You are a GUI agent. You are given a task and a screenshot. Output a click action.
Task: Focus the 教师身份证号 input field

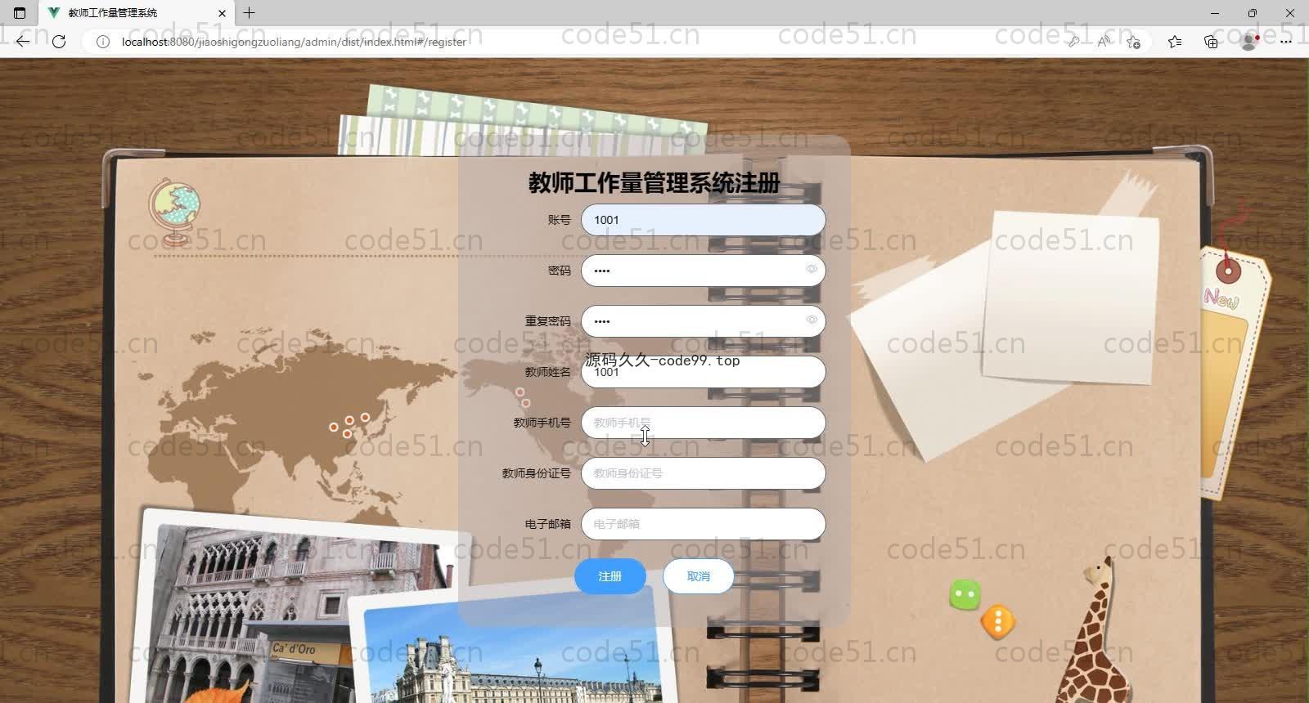704,473
